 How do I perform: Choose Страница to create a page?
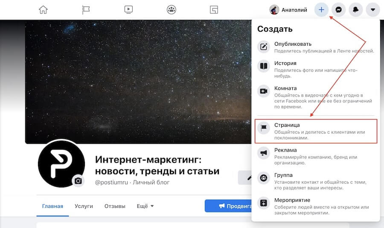pyautogui.click(x=316, y=131)
